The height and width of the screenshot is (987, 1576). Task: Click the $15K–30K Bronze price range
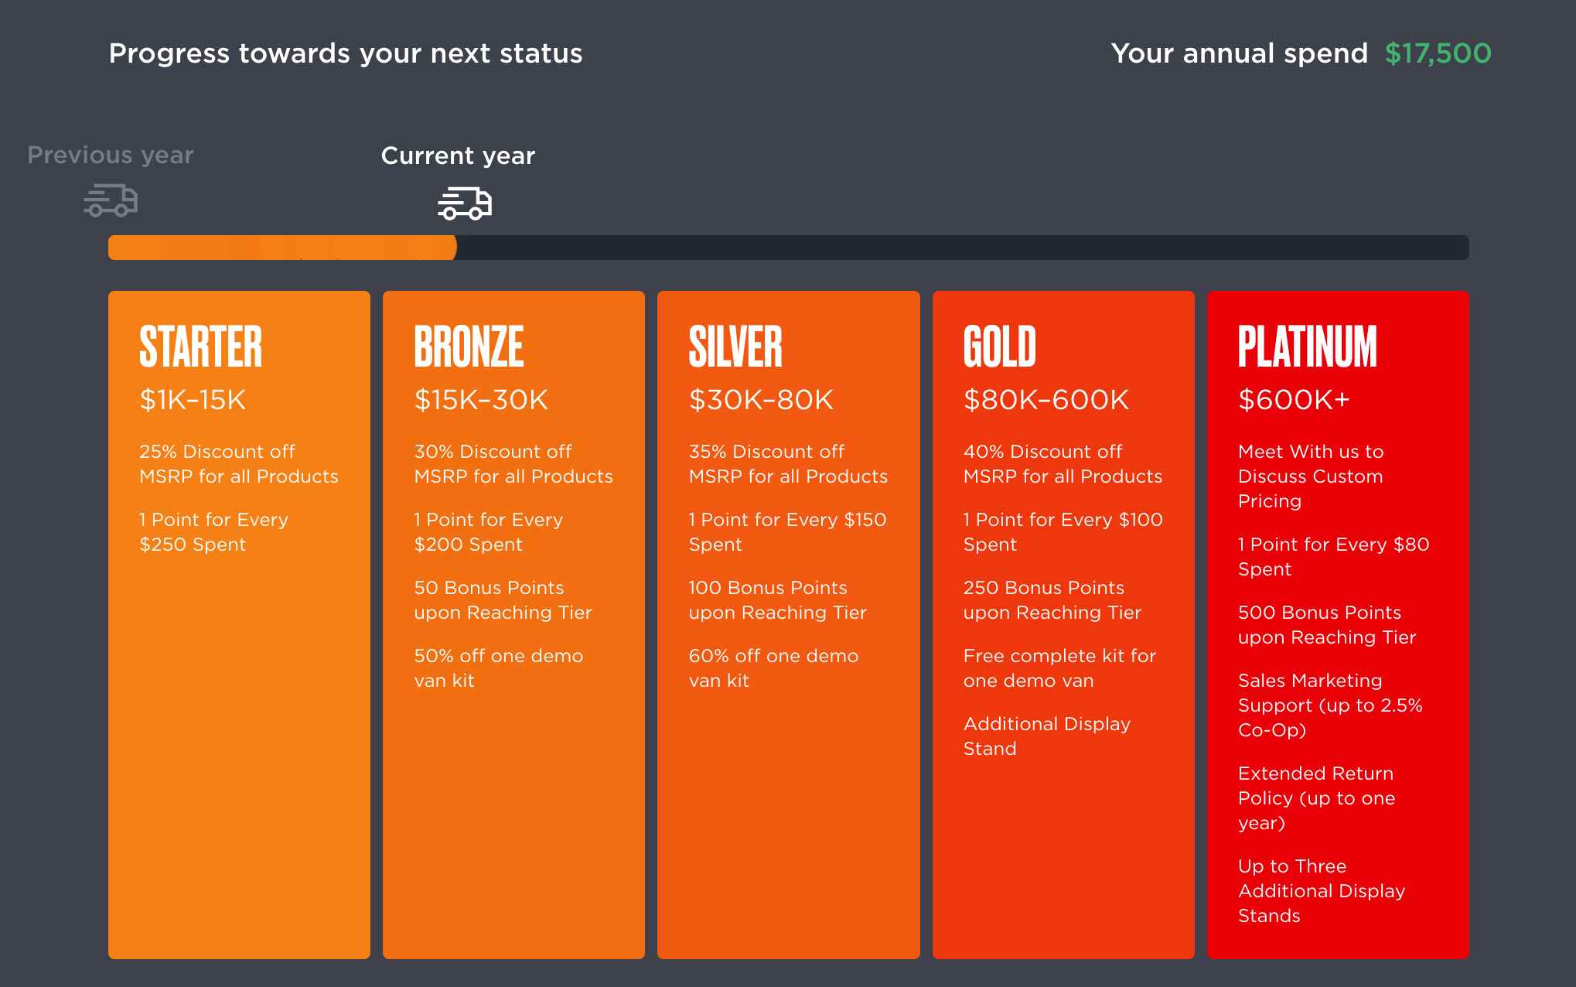[x=481, y=400]
